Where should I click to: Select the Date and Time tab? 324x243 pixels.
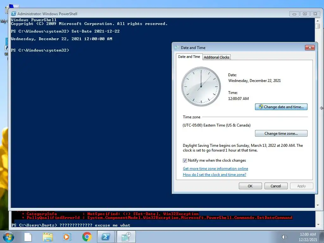click(189, 57)
